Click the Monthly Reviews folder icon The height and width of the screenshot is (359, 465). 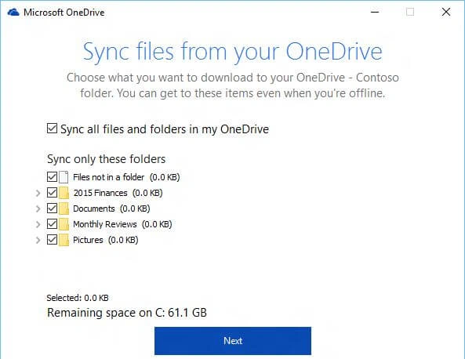(x=64, y=224)
